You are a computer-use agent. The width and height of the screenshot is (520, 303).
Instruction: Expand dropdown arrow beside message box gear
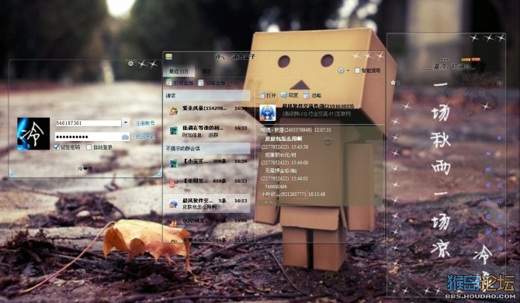pos(348,71)
